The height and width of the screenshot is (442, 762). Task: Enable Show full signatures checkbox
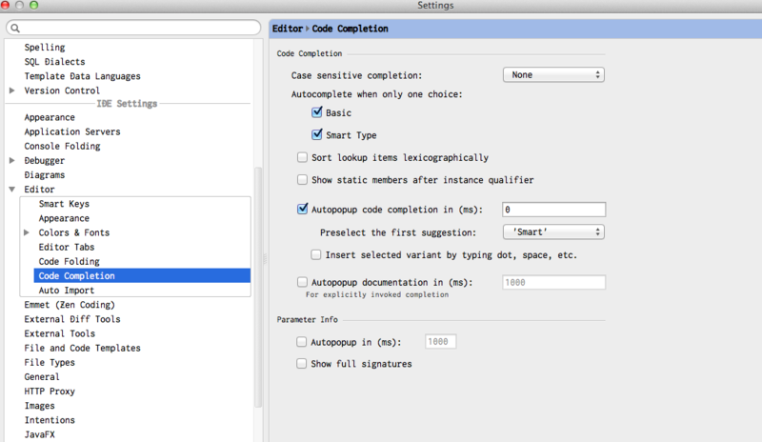coord(301,364)
